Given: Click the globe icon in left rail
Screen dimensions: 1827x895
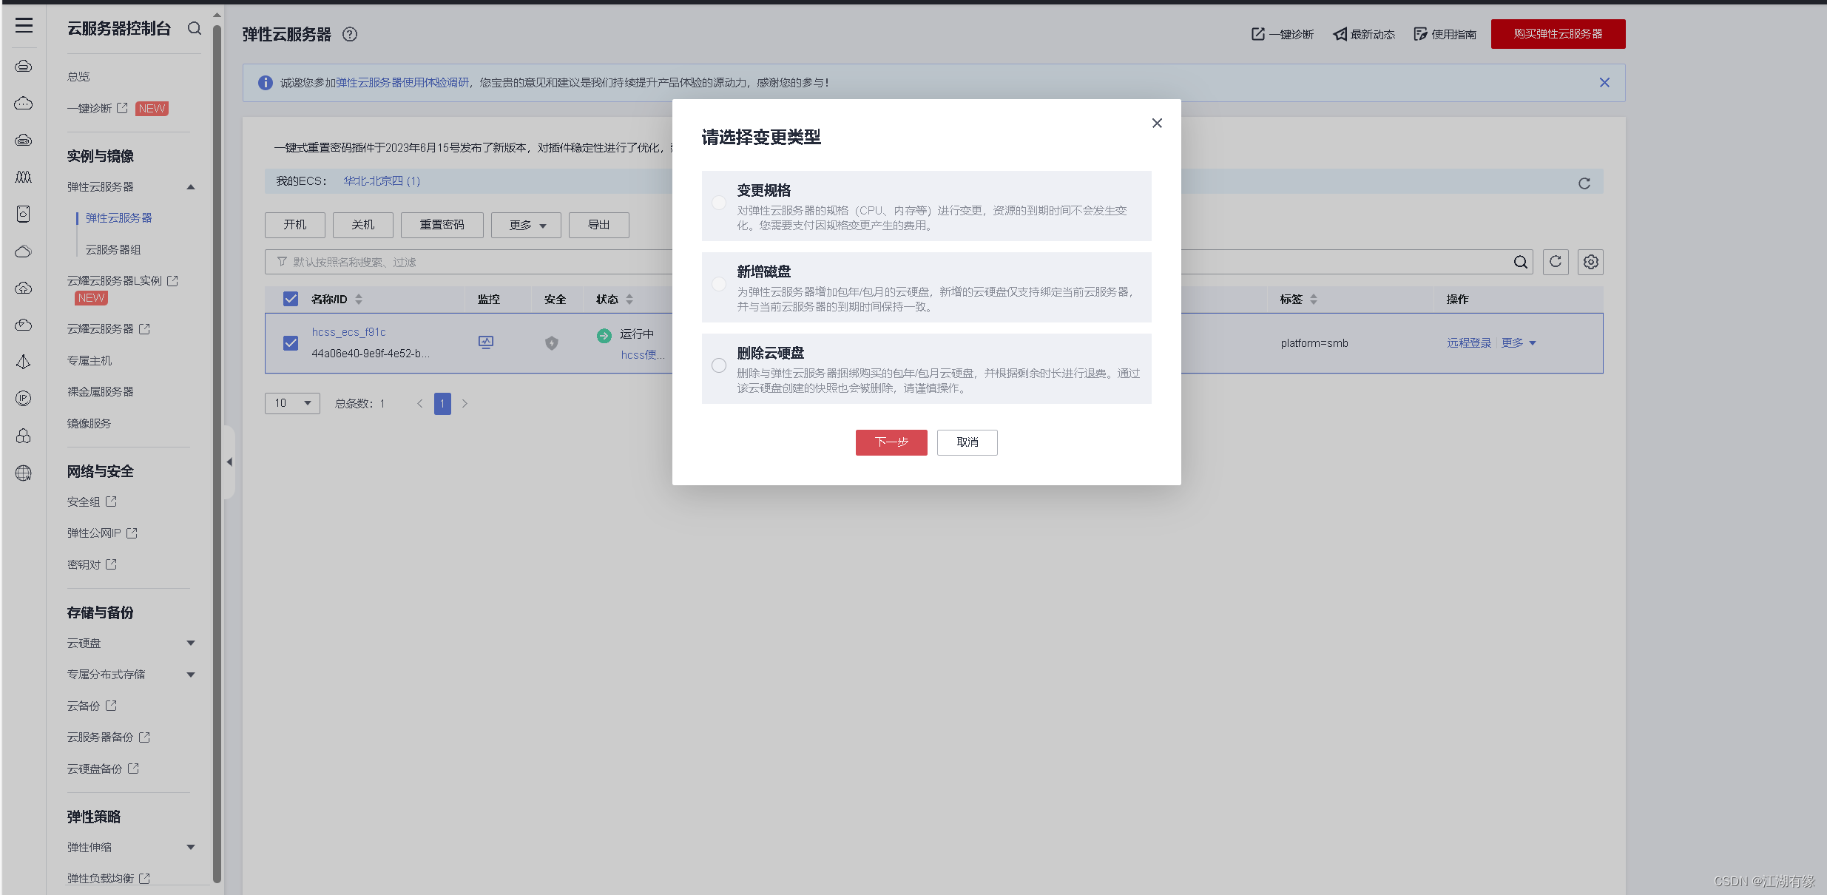Looking at the screenshot, I should pyautogui.click(x=24, y=473).
